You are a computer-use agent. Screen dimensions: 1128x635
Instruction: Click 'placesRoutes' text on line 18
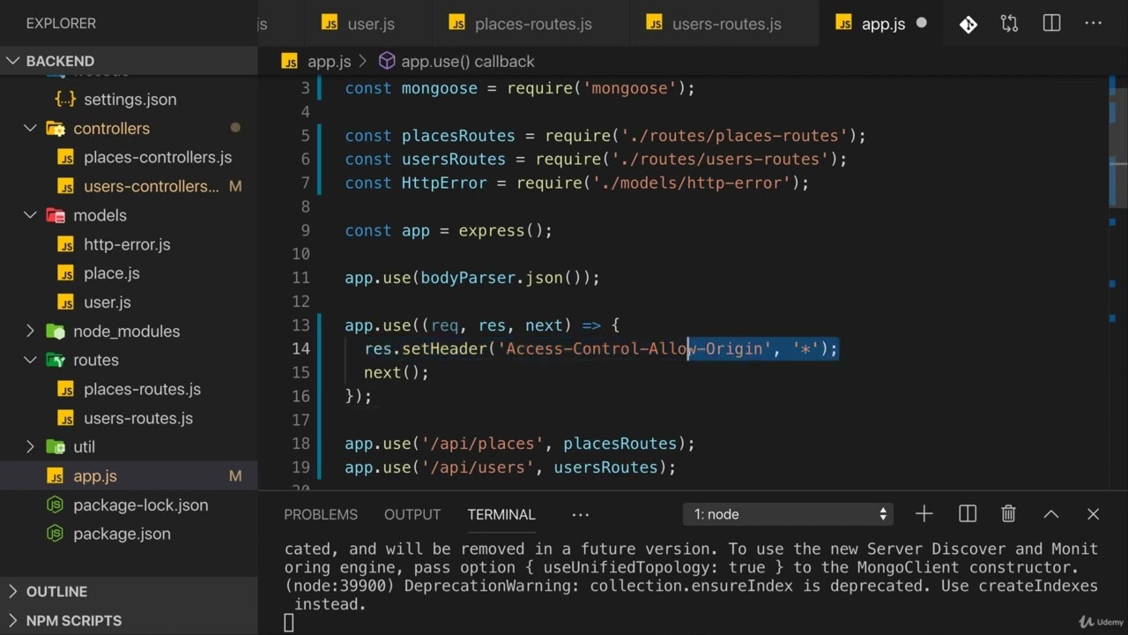[x=620, y=444]
